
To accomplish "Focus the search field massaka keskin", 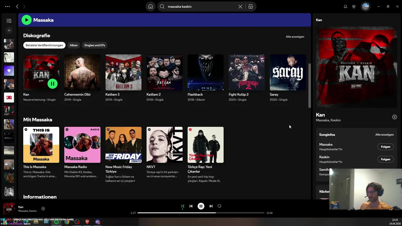I will pyautogui.click(x=201, y=6).
